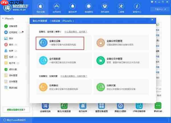171x123 pixels.
Task: Open 照片 in the sidebar
Action: click(x=9, y=38)
